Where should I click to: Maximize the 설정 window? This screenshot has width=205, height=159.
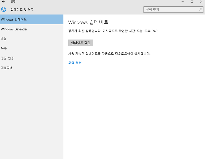pos(192,2)
